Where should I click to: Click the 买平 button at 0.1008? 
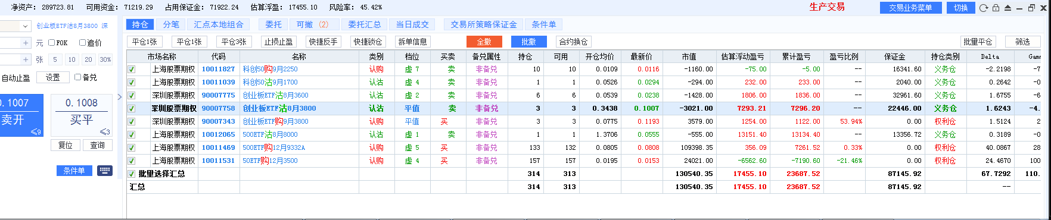click(82, 115)
